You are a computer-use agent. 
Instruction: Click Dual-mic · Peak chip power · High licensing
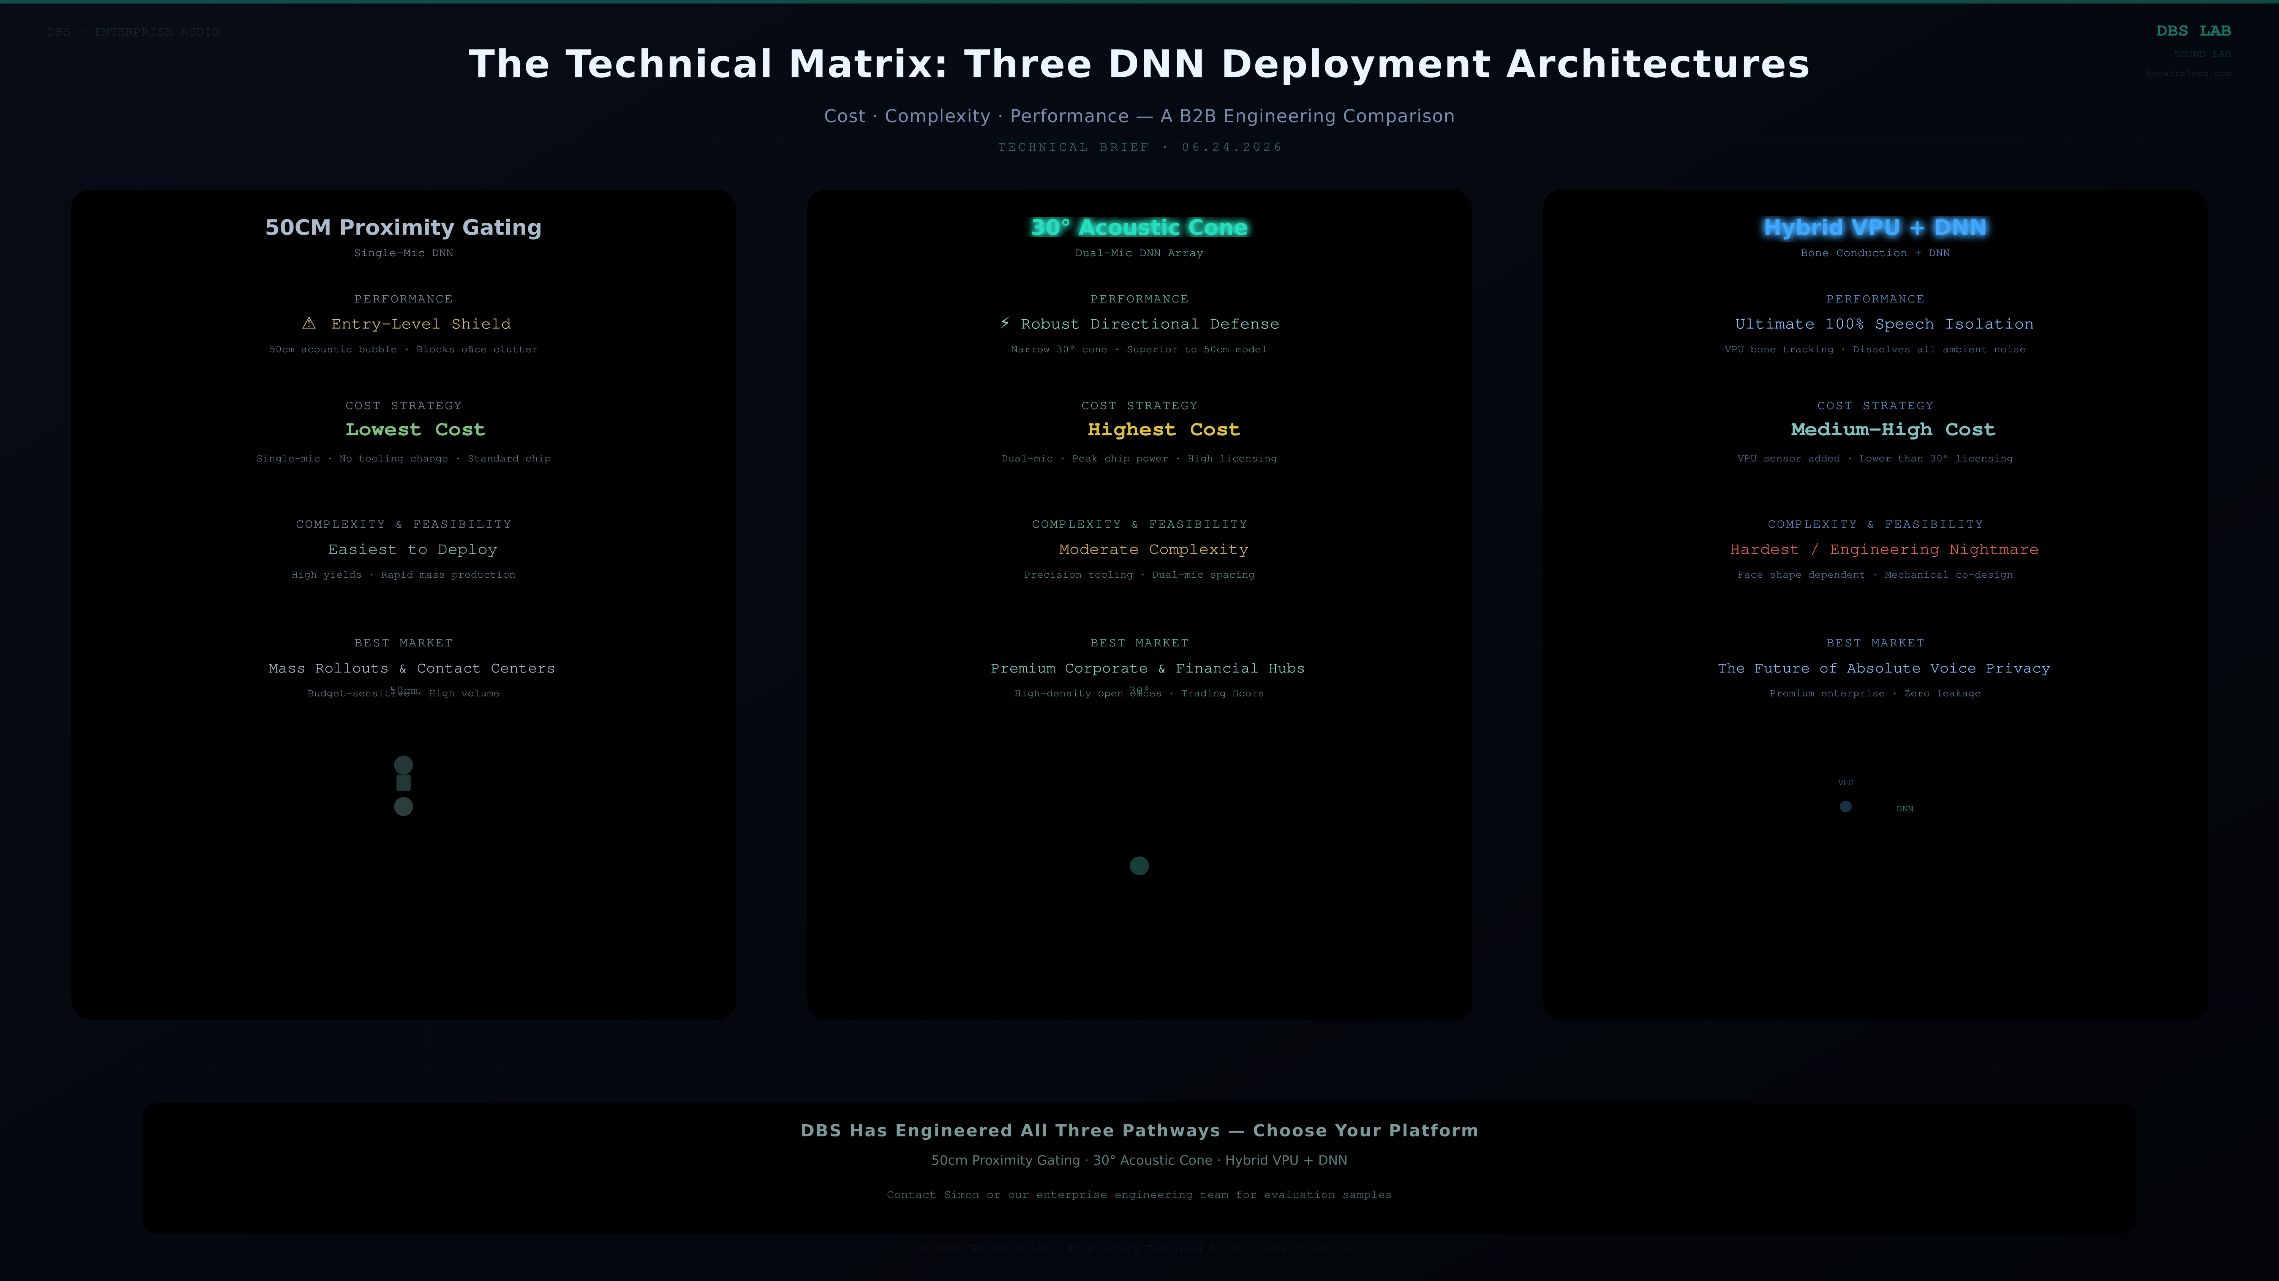pos(1139,458)
